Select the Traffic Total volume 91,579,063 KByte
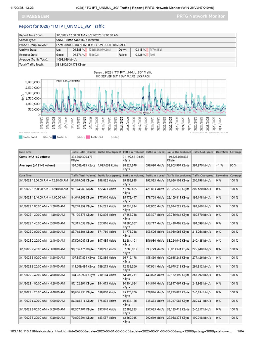The width and height of the screenshot is (254, 339). tap(82, 180)
